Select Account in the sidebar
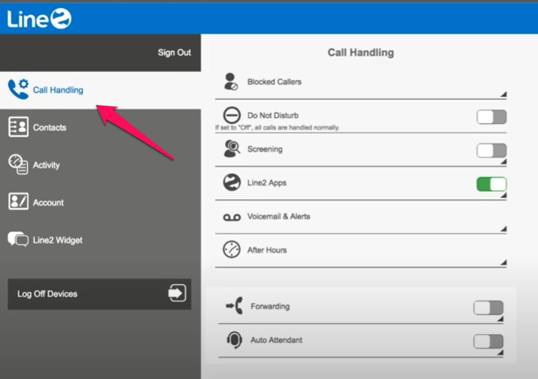Image resolution: width=538 pixels, height=379 pixels. (100, 202)
